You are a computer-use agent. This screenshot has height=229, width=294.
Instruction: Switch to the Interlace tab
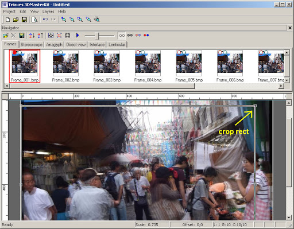[x=97, y=45]
